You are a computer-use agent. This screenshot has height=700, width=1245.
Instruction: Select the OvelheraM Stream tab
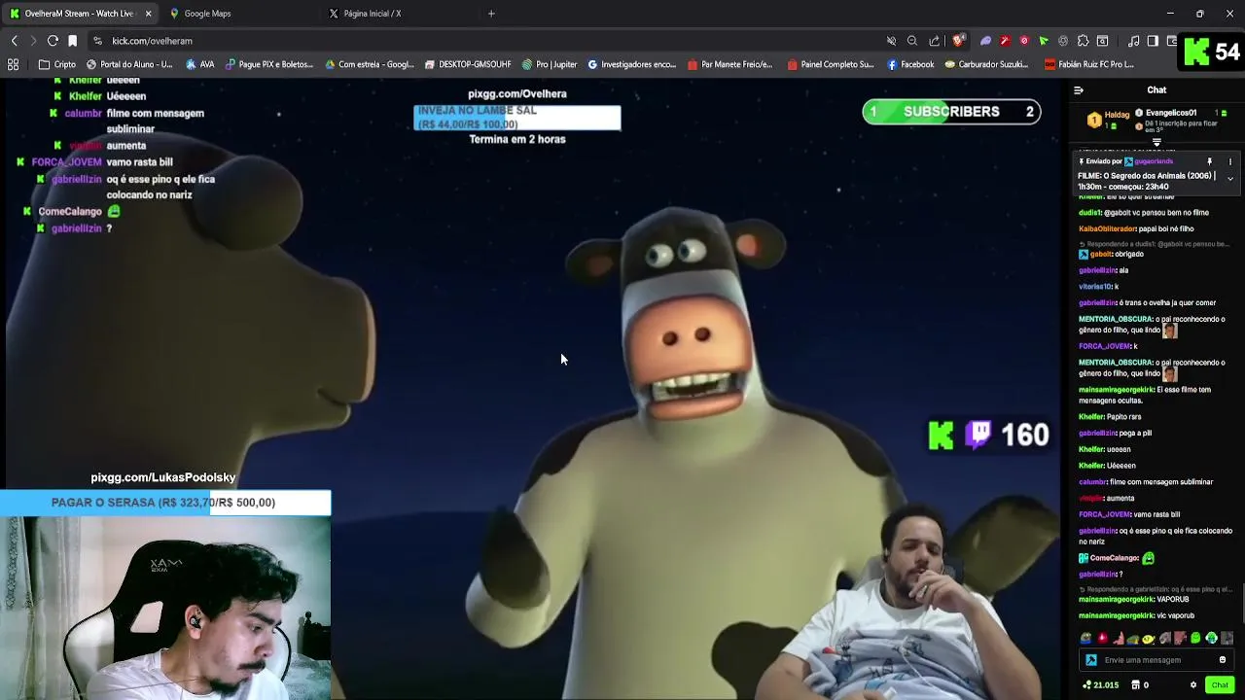point(78,14)
